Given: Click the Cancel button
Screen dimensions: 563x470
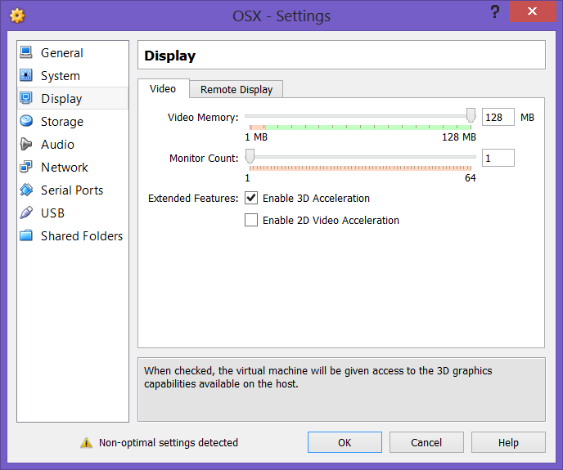Looking at the screenshot, I should (x=426, y=442).
